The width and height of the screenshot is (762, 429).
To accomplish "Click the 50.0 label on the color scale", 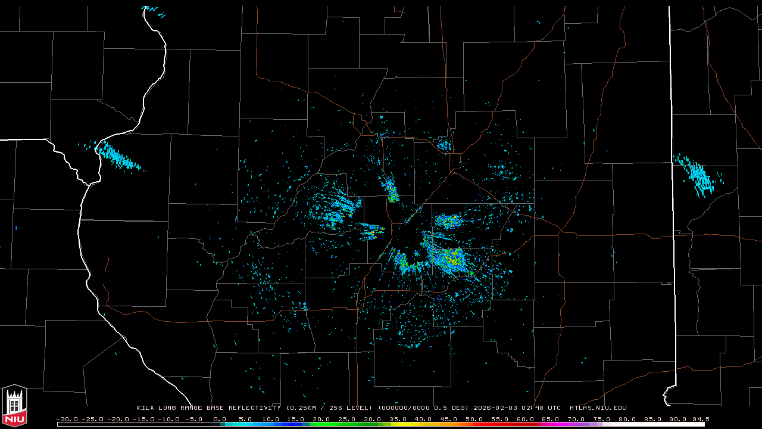I will tap(474, 419).
